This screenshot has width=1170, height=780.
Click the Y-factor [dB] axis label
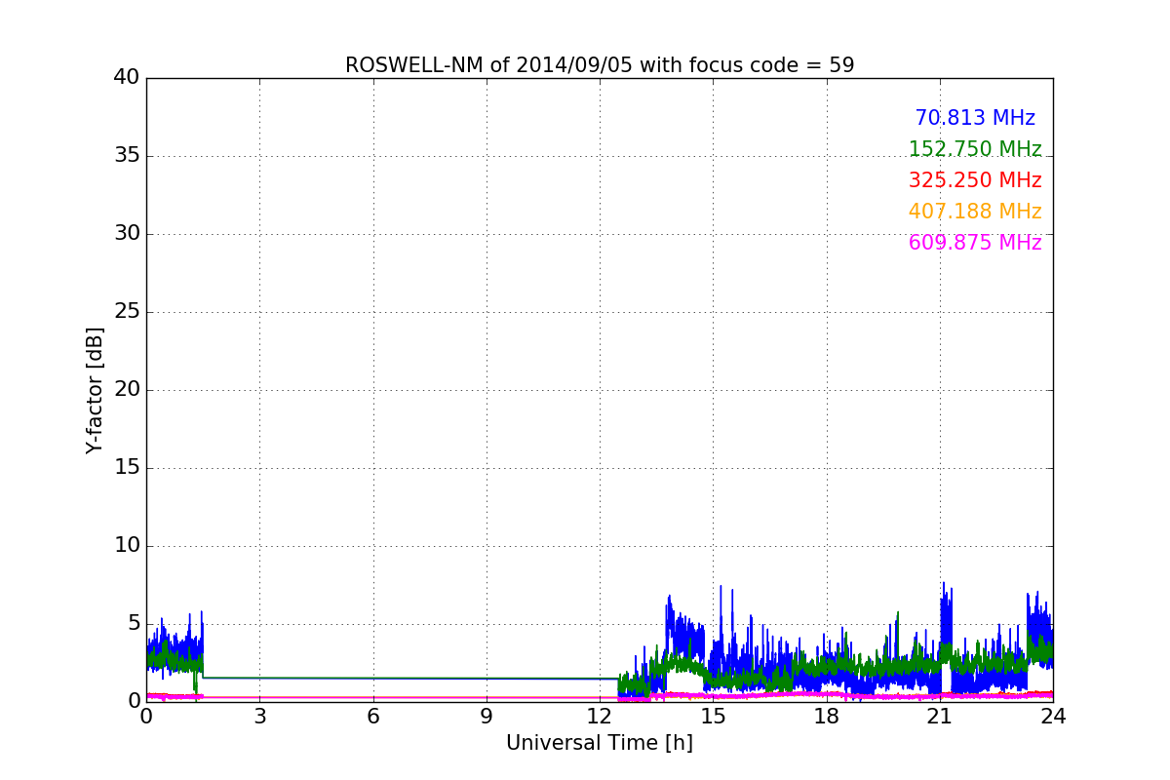[95, 390]
